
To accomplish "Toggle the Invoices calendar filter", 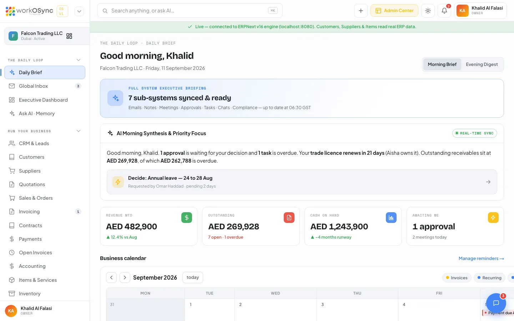I will pos(457,278).
